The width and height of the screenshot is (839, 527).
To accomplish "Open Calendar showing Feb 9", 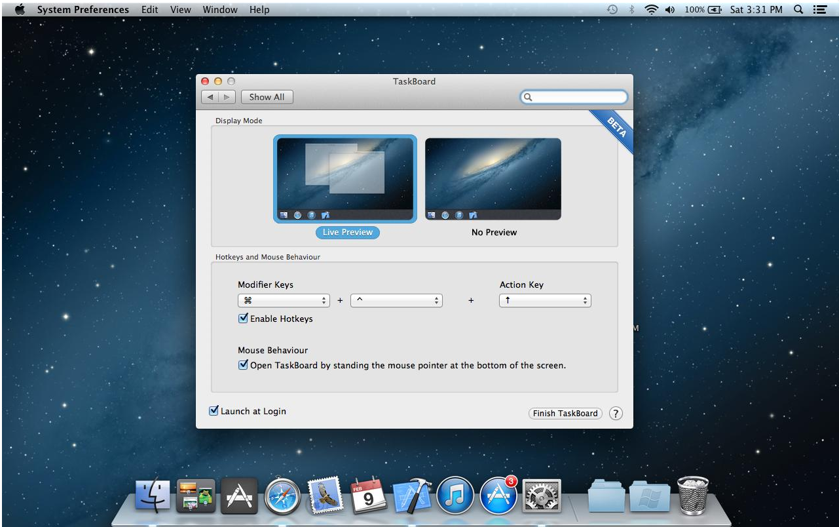I will [369, 496].
